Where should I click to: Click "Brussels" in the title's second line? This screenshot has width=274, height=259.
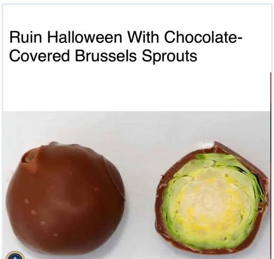(x=106, y=55)
